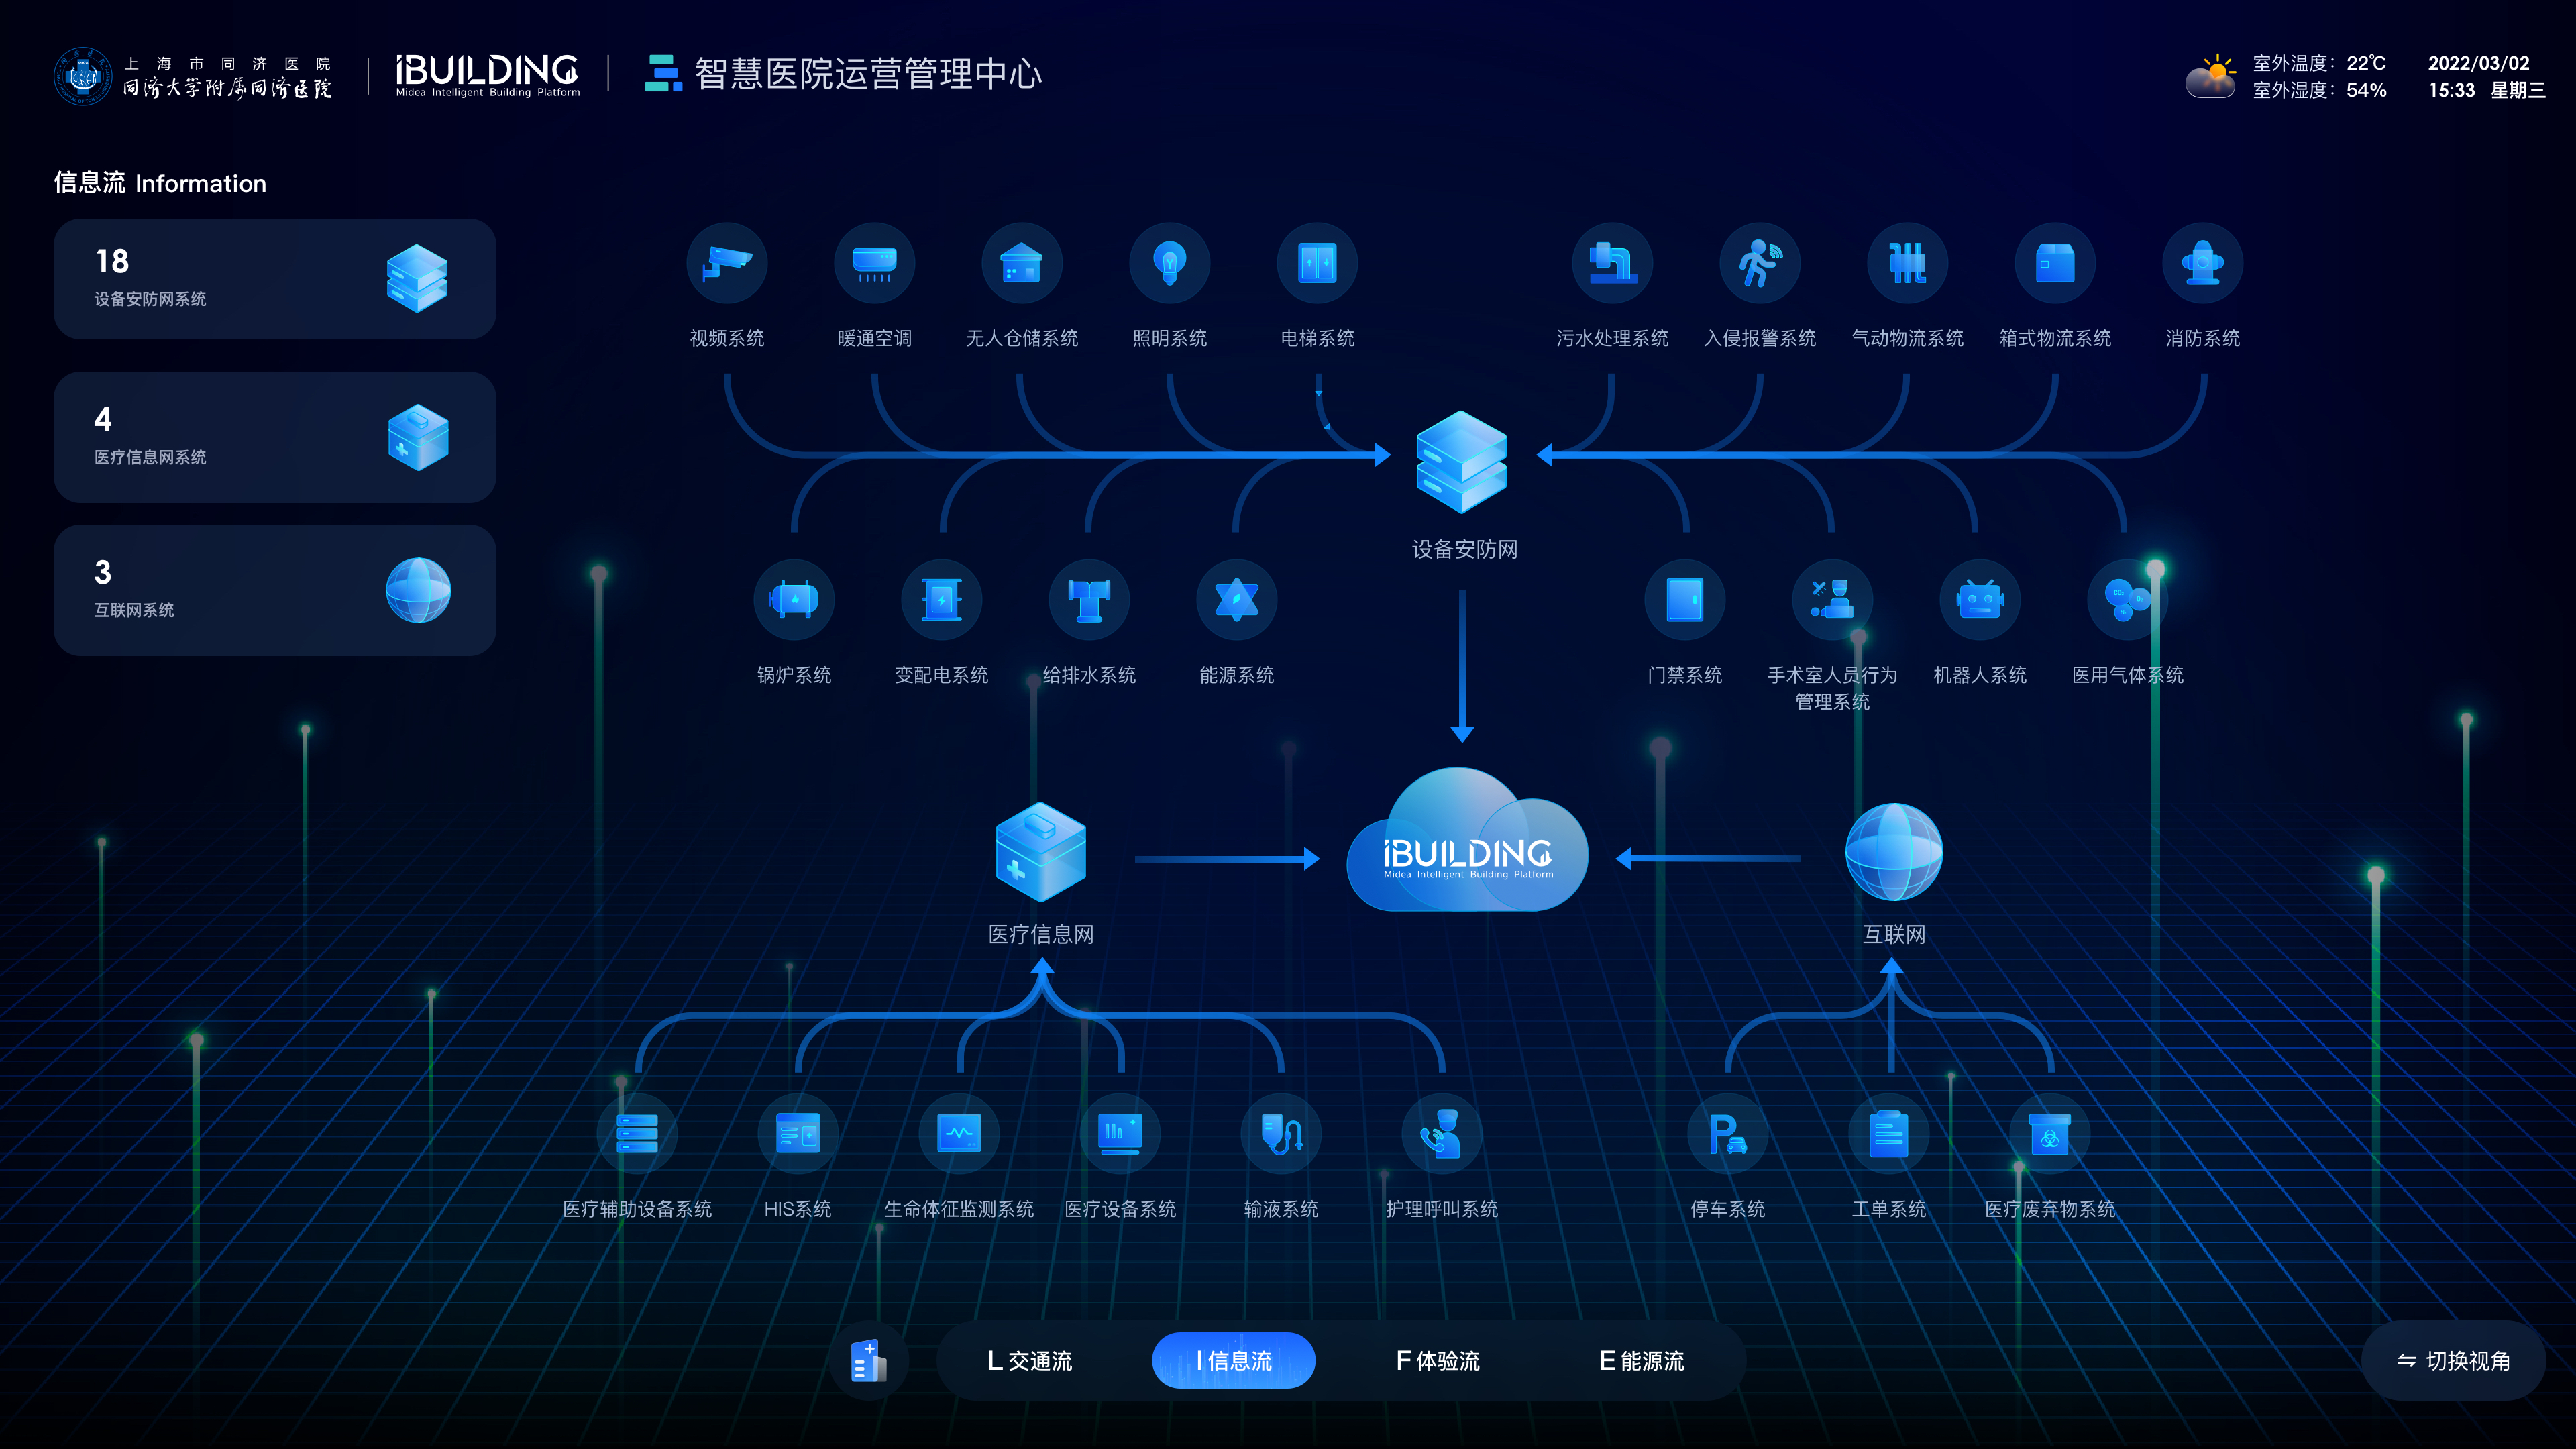Click the video surveillance camera icon
2576x1449 pixels.
(727, 264)
